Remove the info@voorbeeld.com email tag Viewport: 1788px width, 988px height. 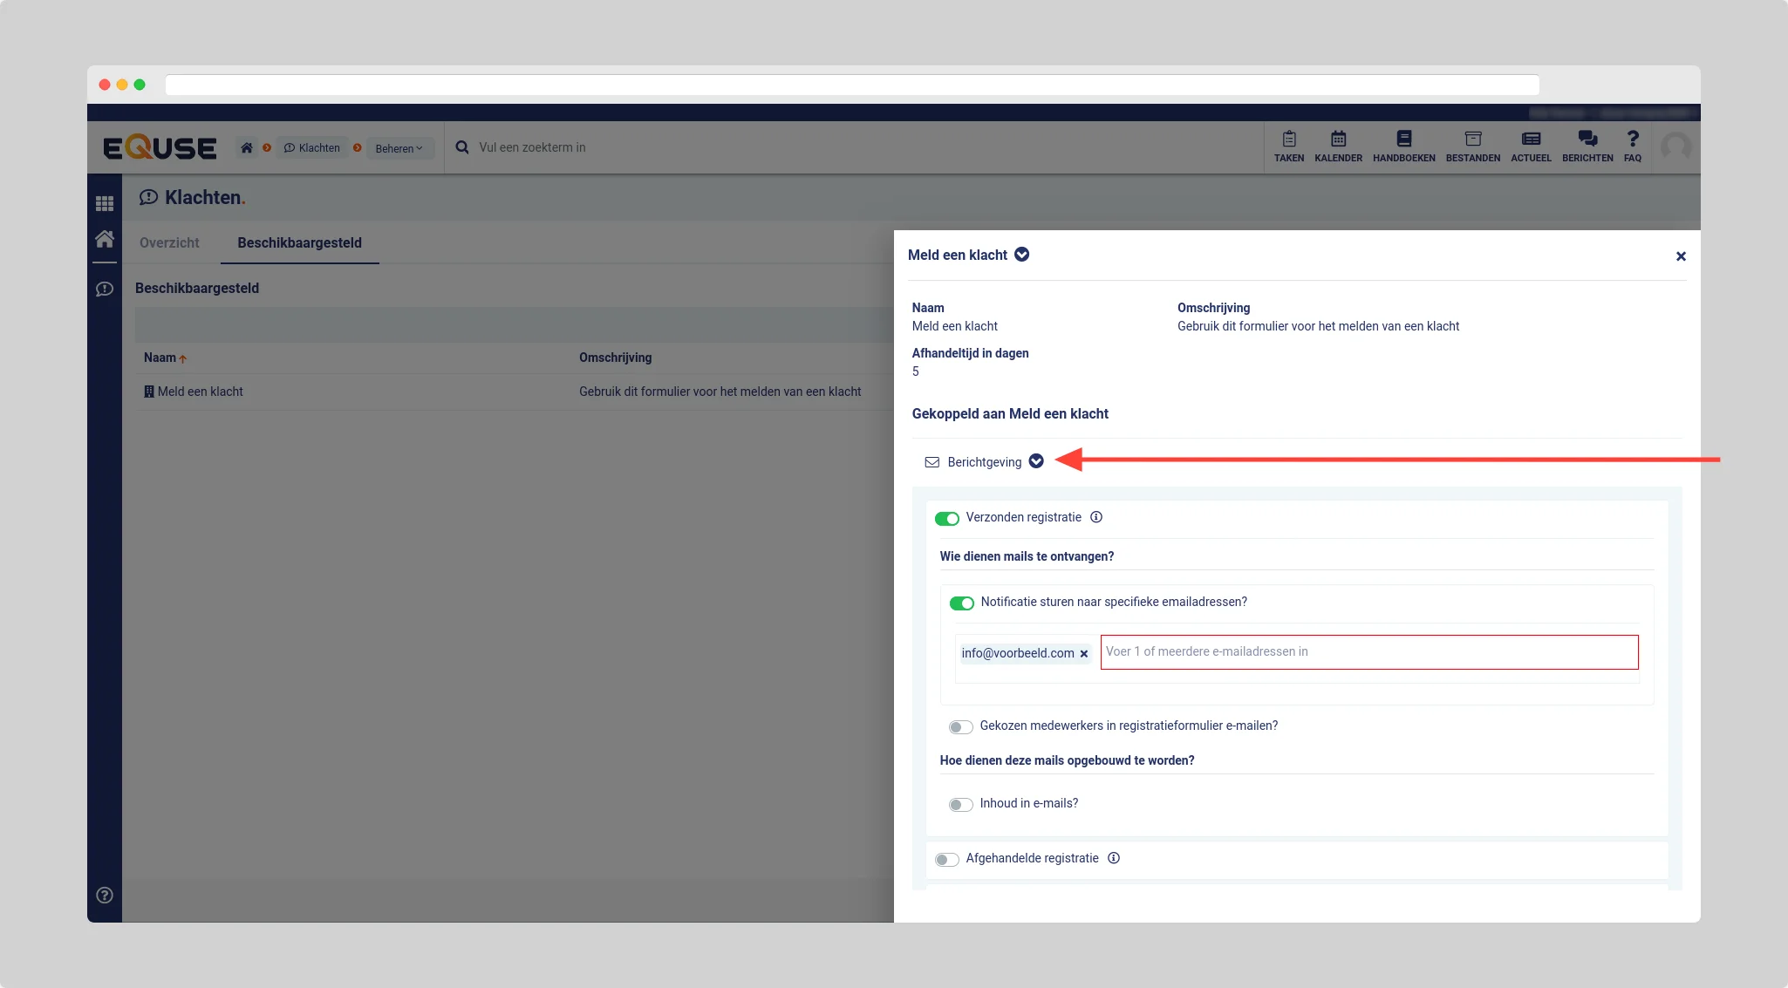pos(1084,654)
